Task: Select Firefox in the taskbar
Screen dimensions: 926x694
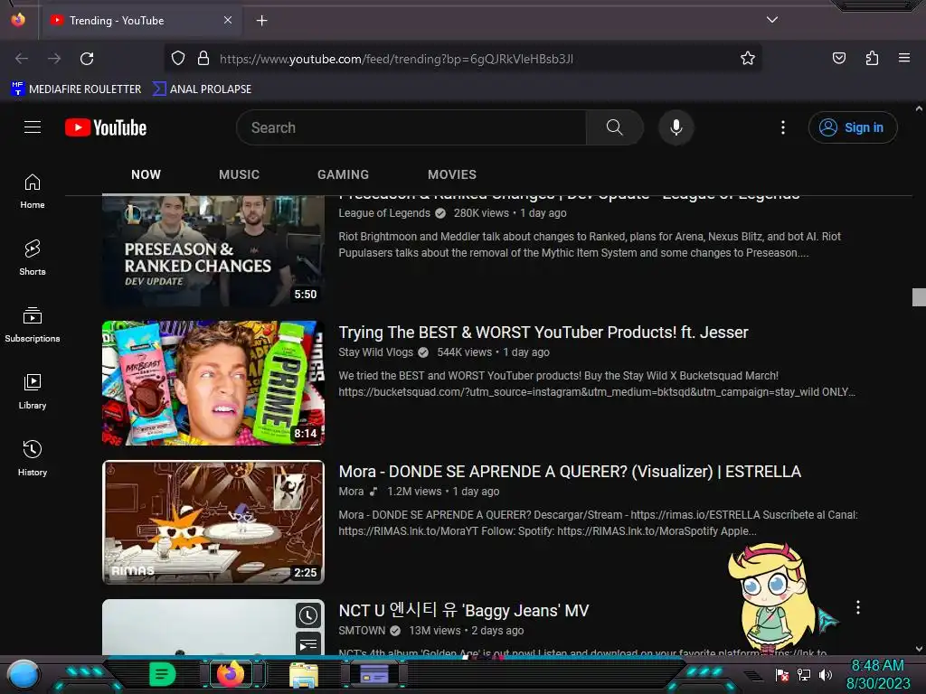Action: (x=231, y=674)
